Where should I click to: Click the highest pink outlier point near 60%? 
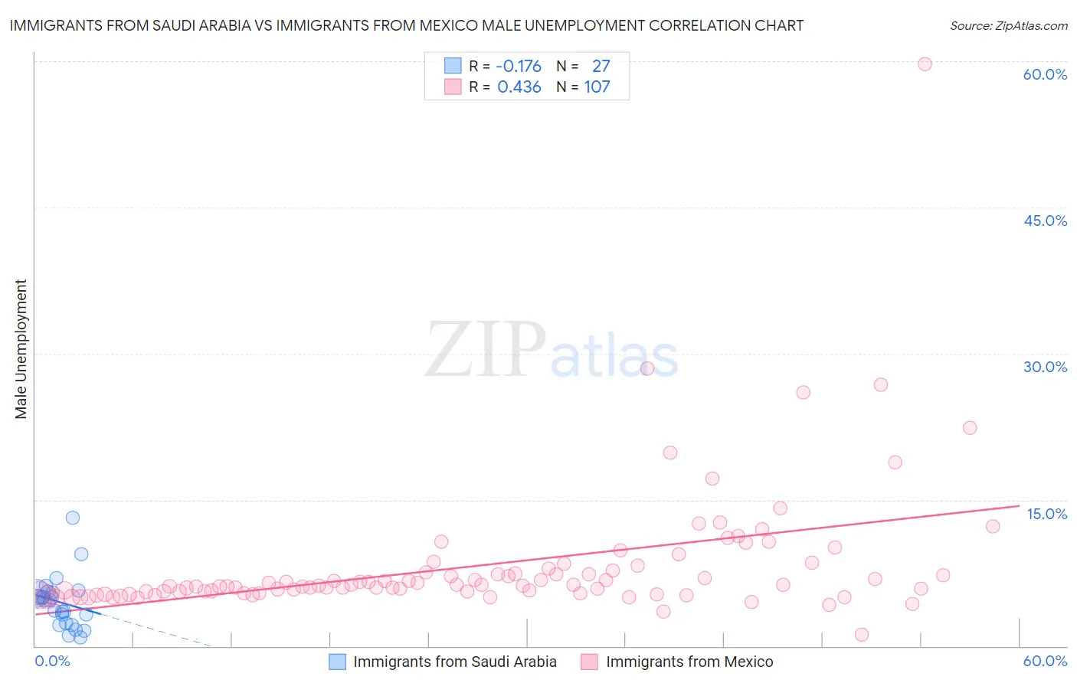[x=925, y=64]
